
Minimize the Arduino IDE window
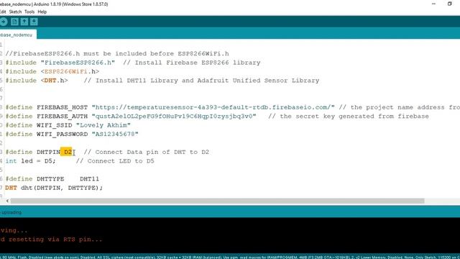coord(433,4)
